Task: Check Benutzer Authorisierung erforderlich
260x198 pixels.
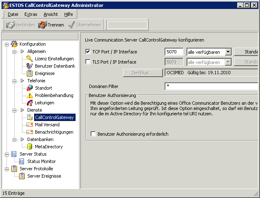Action: pos(93,134)
